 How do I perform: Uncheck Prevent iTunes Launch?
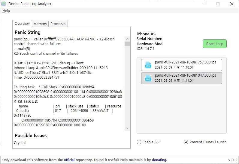(x=186, y=142)
